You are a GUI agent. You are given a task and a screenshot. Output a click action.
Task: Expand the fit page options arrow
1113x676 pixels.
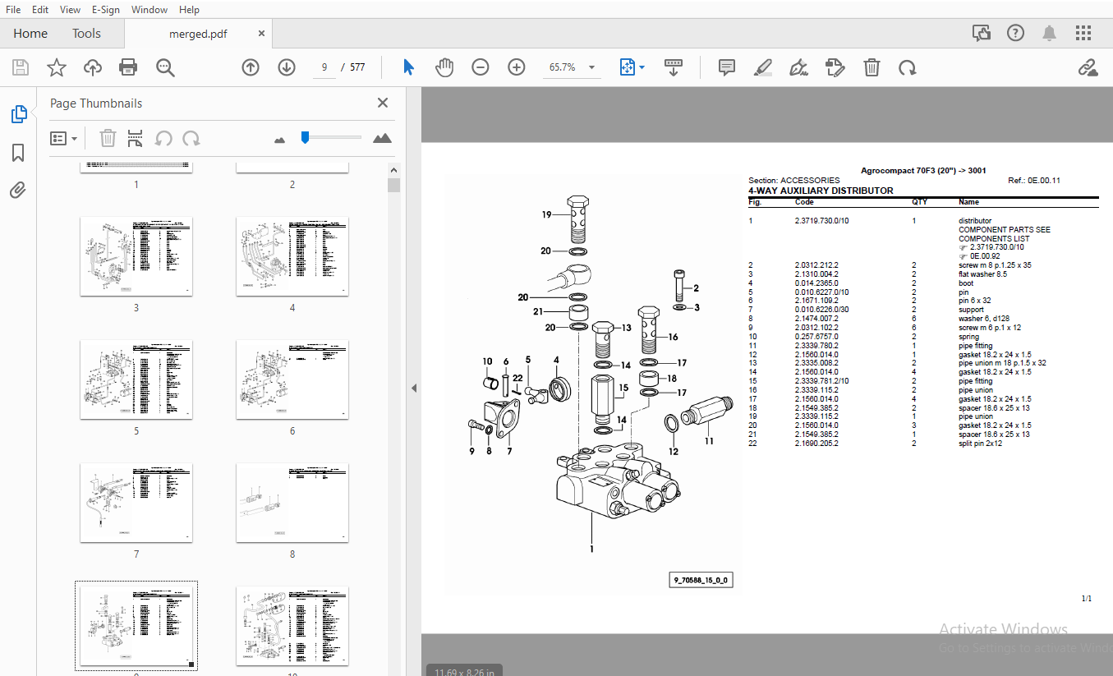[x=642, y=67]
